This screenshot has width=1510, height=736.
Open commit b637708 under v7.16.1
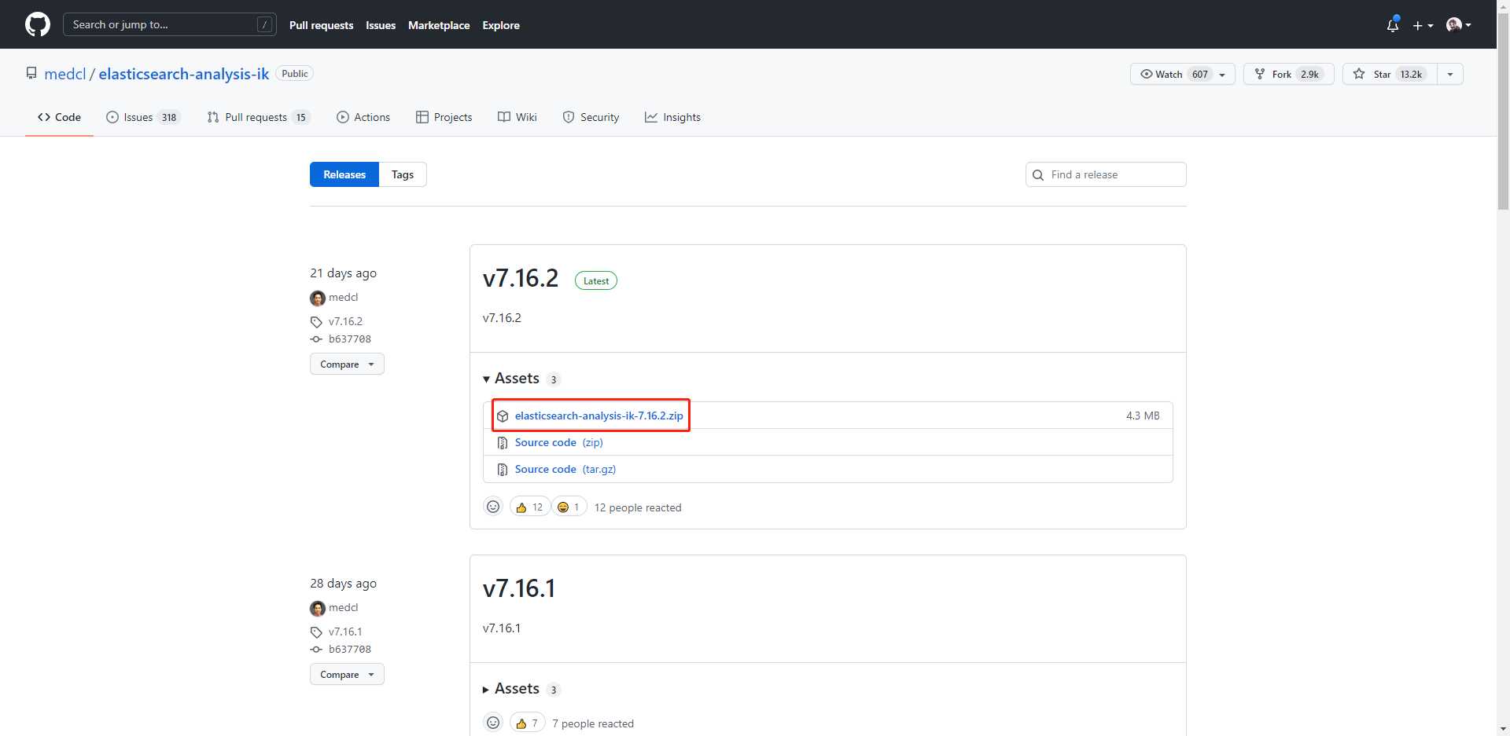(350, 650)
